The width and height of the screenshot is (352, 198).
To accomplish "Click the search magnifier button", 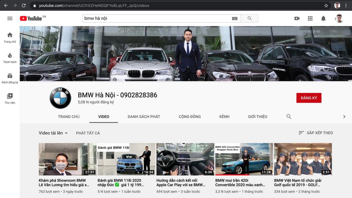I will [250, 19].
